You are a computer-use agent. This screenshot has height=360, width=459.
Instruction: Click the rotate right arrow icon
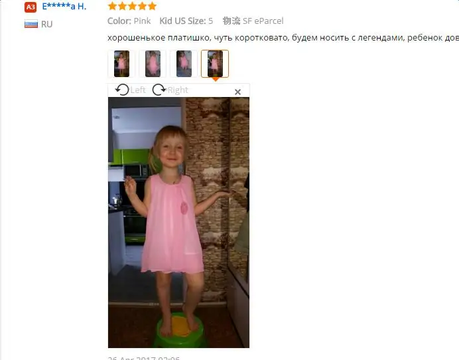point(159,90)
